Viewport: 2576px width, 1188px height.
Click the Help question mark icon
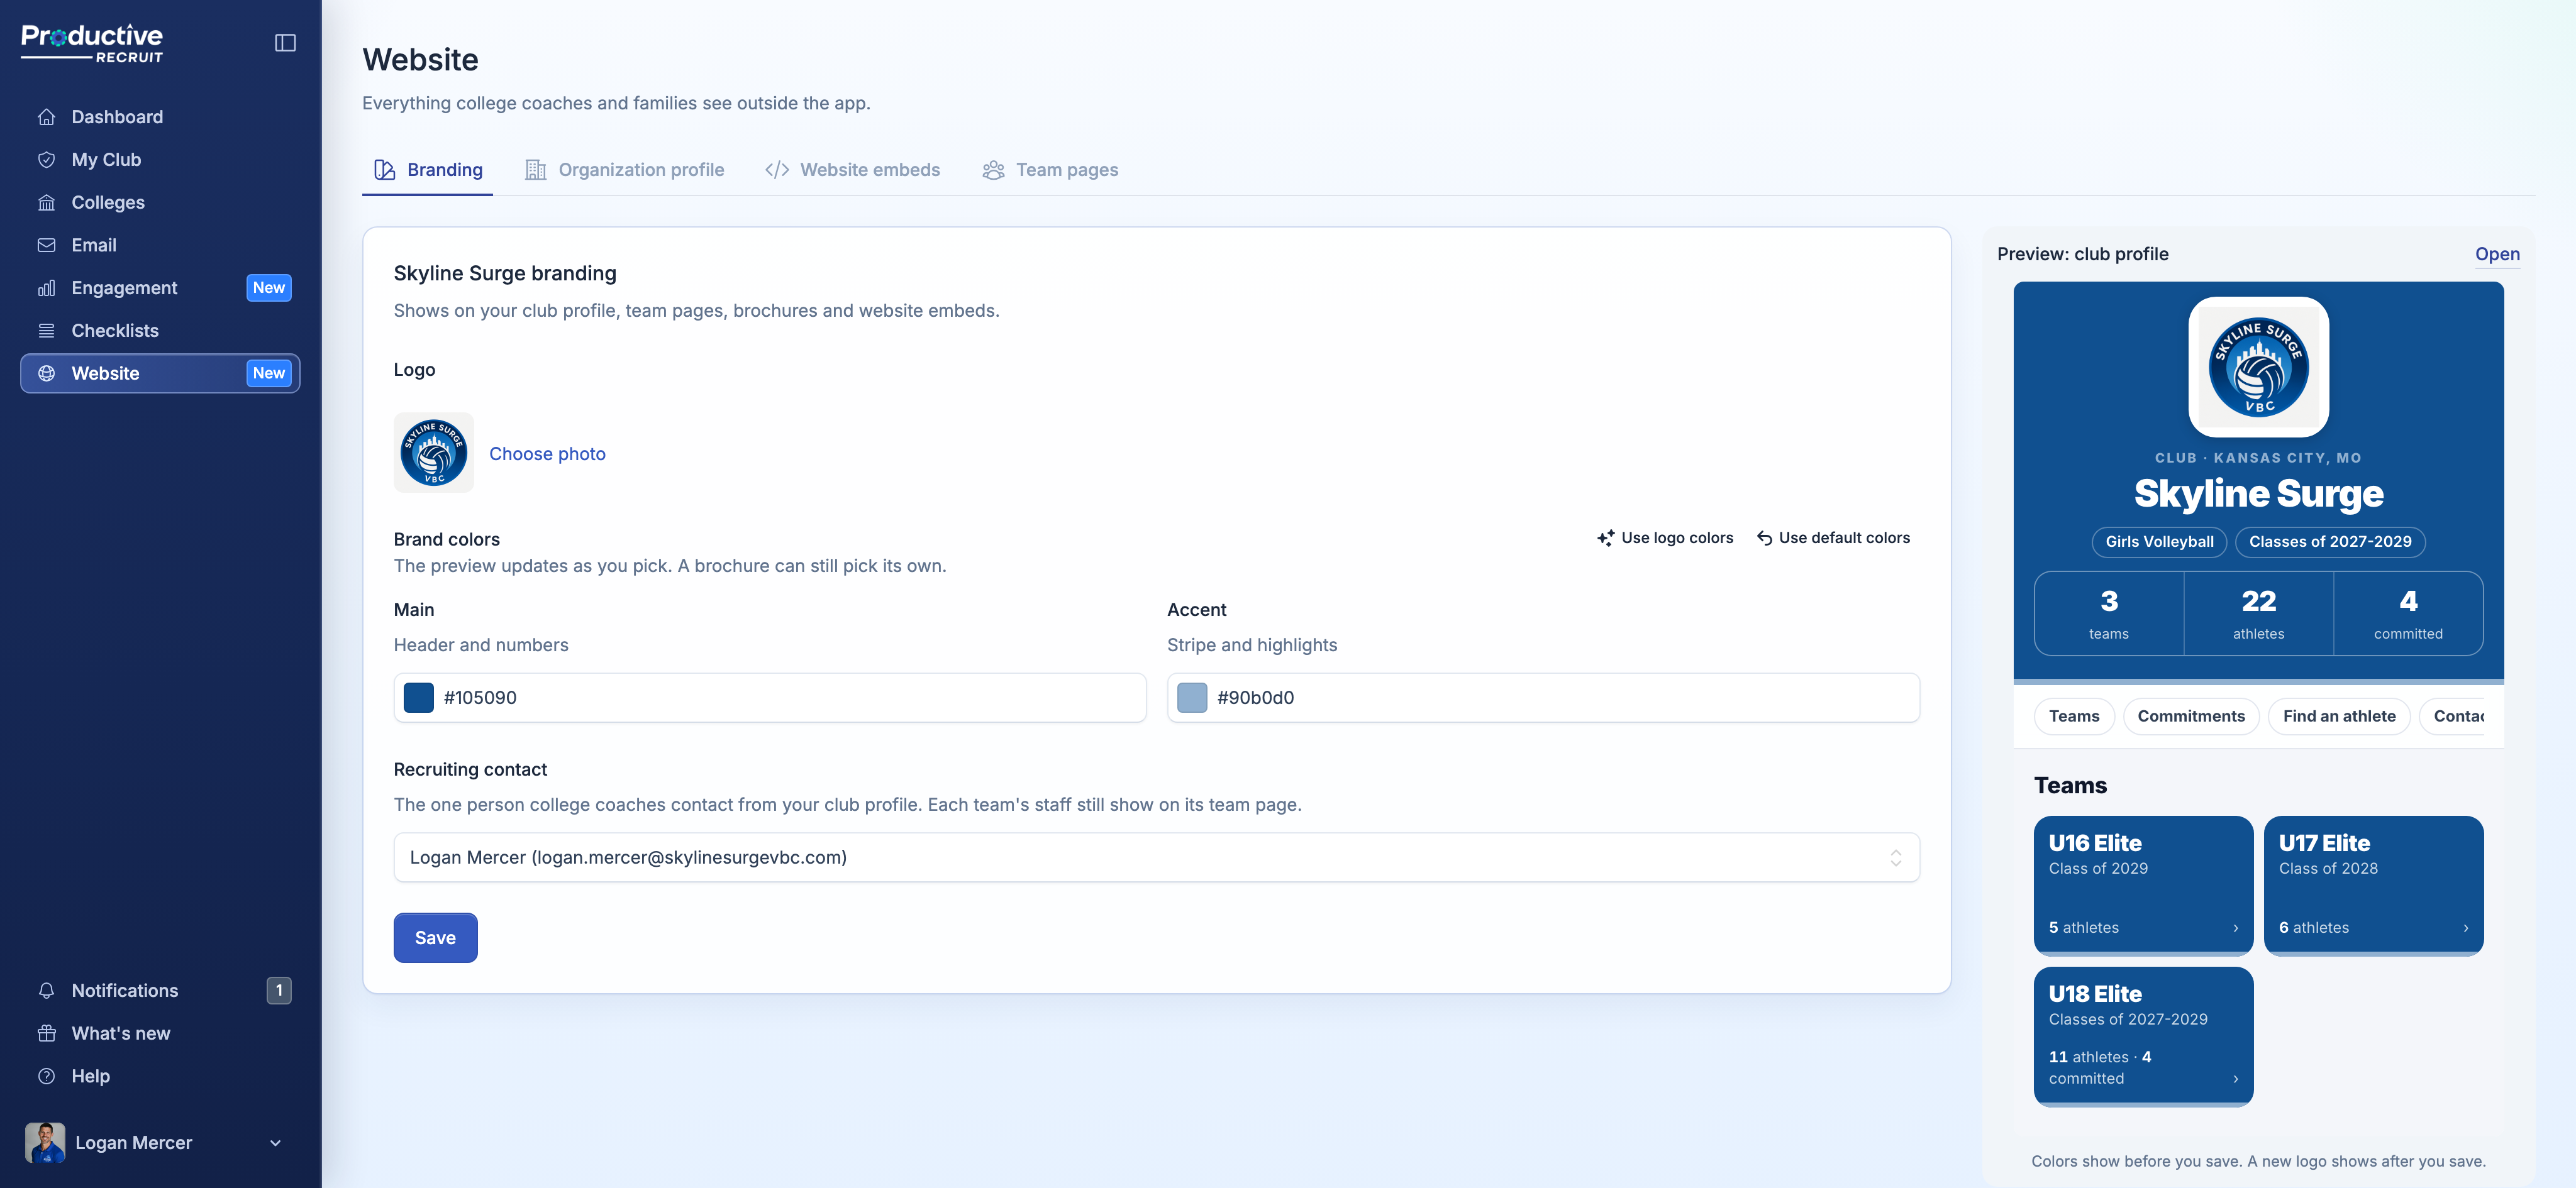(46, 1077)
